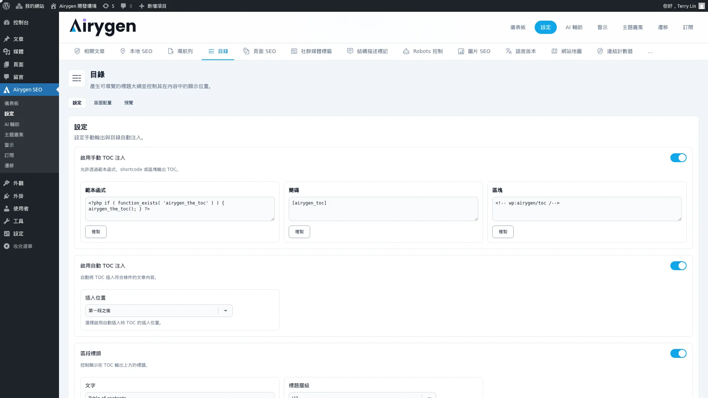Open 警示 in the top navigation
This screenshot has height=398, width=708.
(x=602, y=27)
